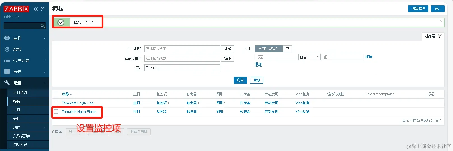Open 仪表盘 link for Template Nginx Status
The height and width of the screenshot is (151, 453).
pos(245,112)
